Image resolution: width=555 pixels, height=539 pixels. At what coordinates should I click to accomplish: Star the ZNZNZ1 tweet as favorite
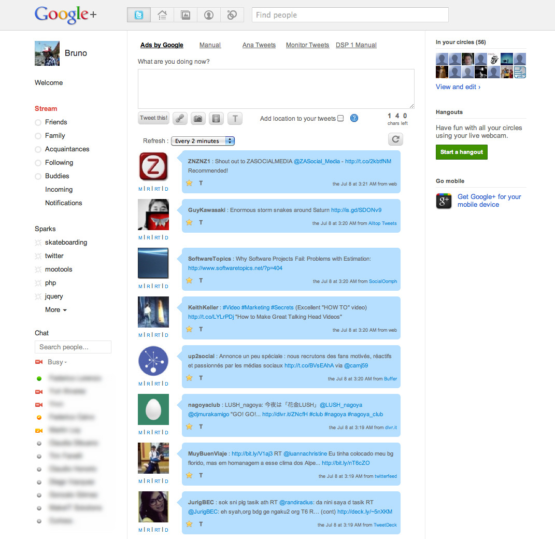[189, 183]
